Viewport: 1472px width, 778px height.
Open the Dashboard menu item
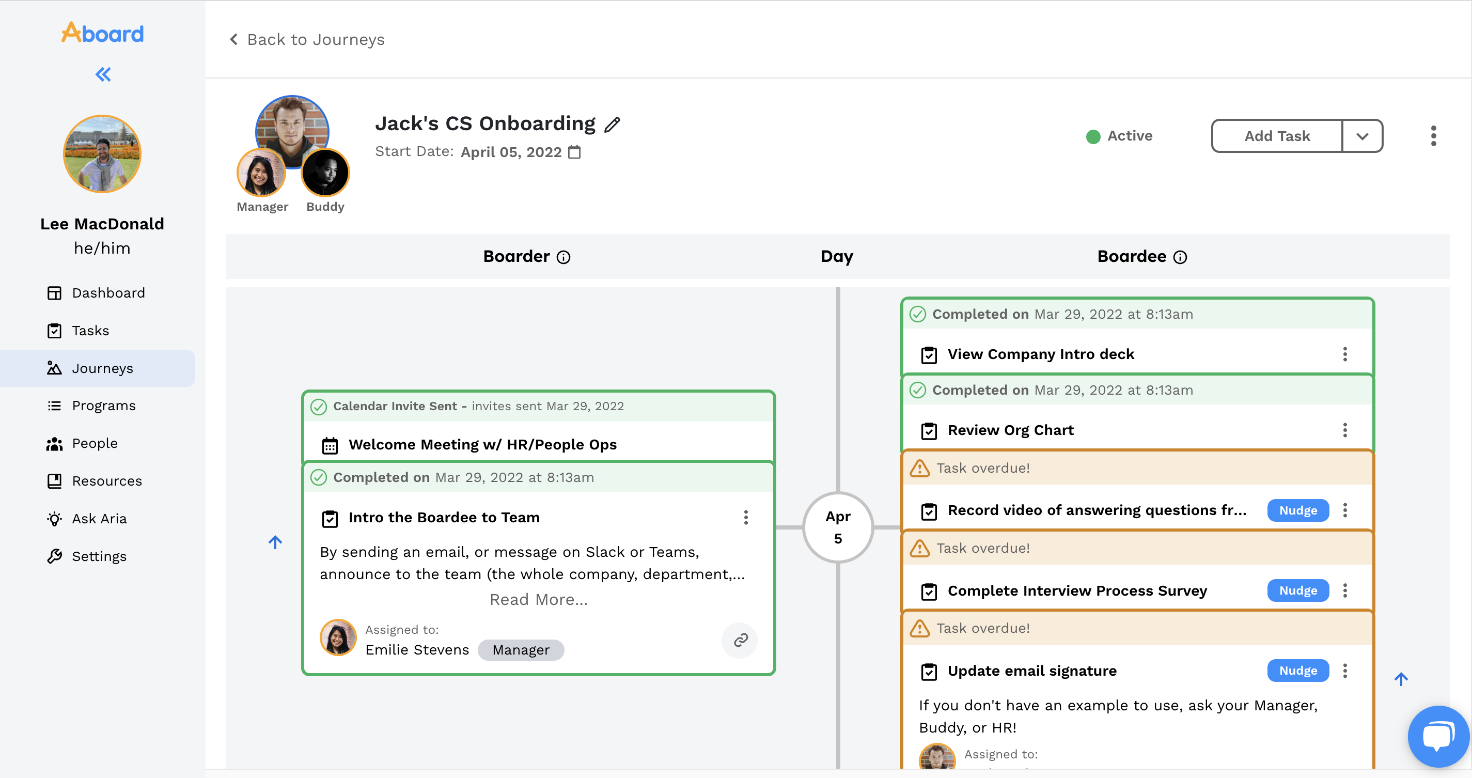pos(108,293)
